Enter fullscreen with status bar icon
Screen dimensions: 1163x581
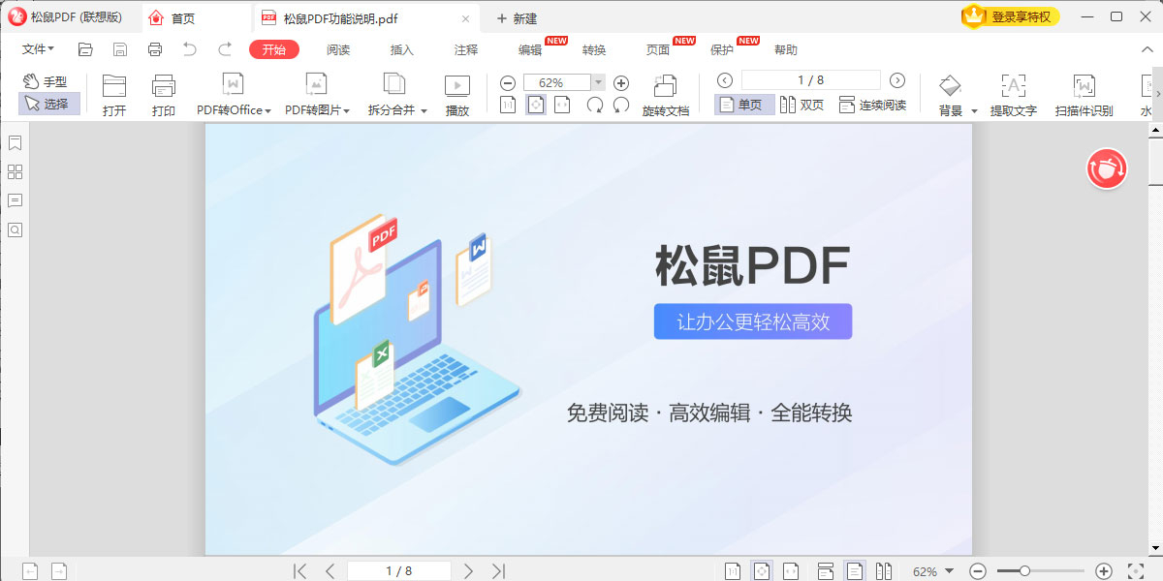[x=1135, y=571]
